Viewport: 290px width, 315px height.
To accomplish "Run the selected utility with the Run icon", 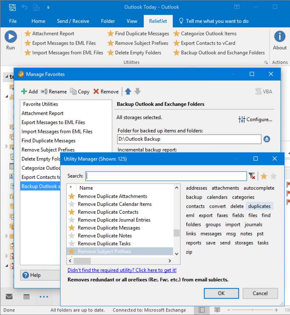I will [x=11, y=36].
